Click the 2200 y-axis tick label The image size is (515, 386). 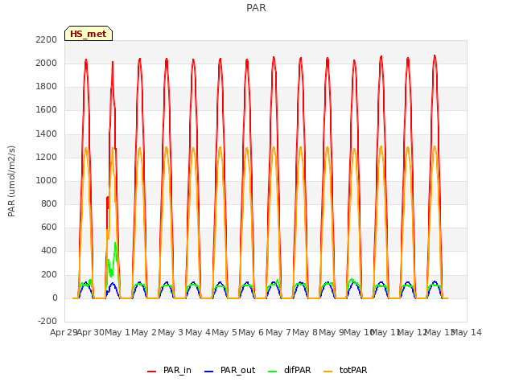point(47,39)
